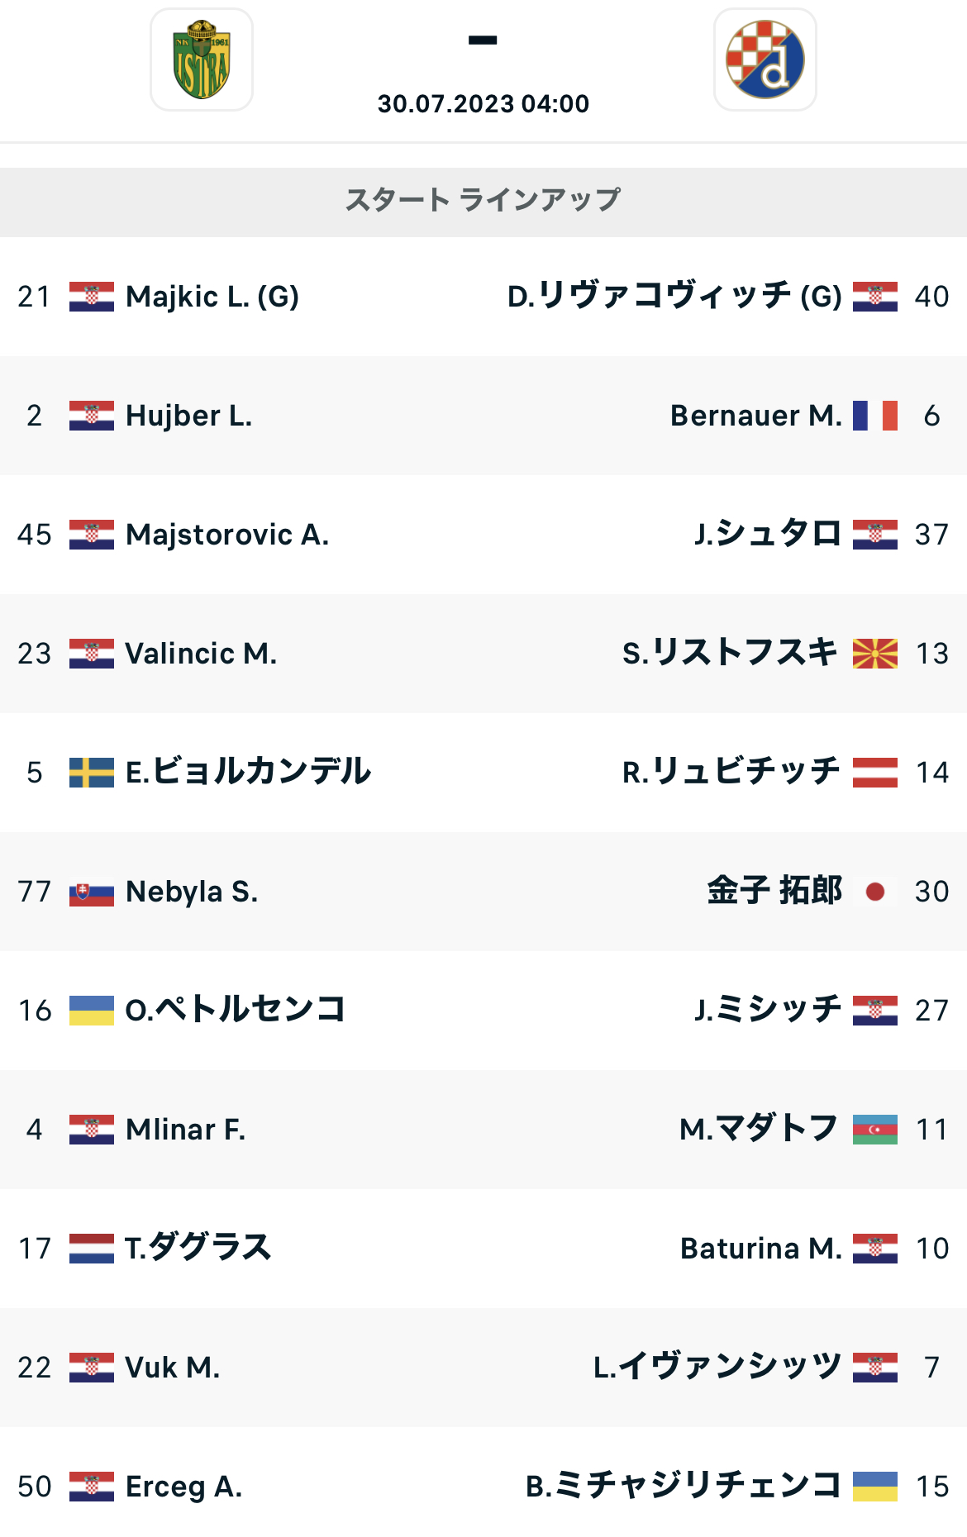The width and height of the screenshot is (967, 1537).
Task: Tap the Japanese flag next to 金子 拓郎
Action: click(875, 892)
